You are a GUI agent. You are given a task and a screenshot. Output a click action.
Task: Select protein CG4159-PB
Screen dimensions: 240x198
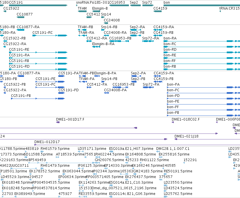[164, 79]
